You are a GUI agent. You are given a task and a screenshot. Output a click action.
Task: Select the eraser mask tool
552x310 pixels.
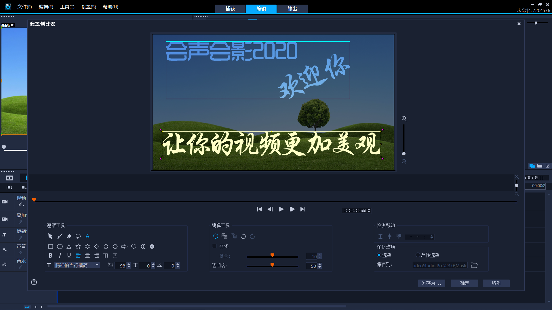[69, 236]
